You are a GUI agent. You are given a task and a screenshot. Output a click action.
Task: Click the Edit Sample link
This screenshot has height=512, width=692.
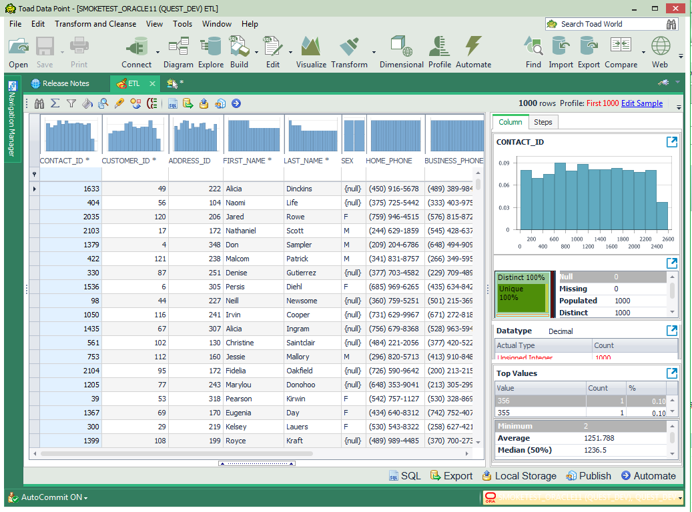pyautogui.click(x=642, y=103)
